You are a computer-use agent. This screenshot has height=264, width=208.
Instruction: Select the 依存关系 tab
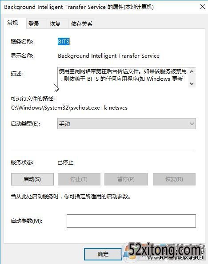pyautogui.click(x=82, y=24)
